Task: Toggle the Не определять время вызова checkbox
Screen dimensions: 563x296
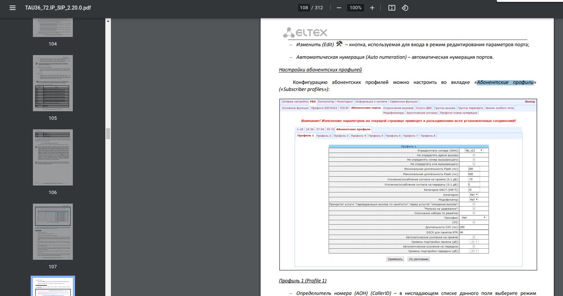Action: pos(474,155)
